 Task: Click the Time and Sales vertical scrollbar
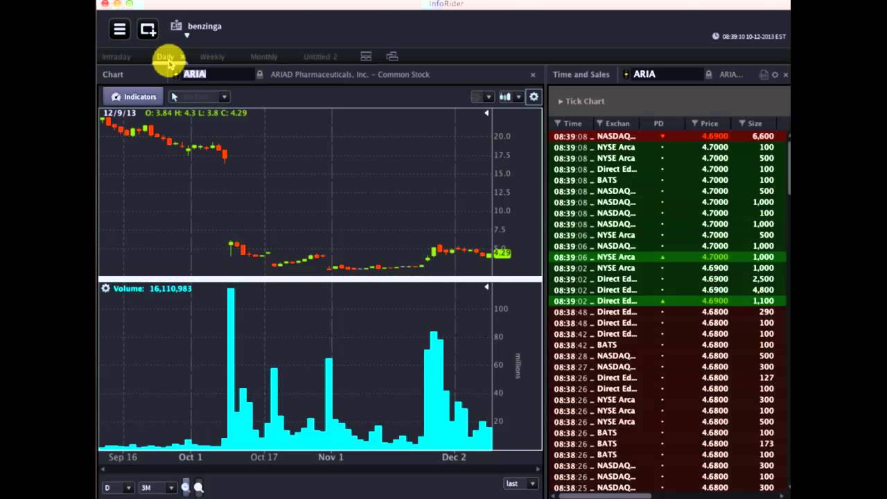pos(789,168)
